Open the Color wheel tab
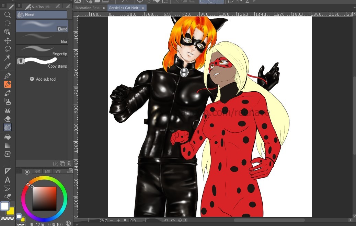The image size is (356, 226). click(x=27, y=172)
